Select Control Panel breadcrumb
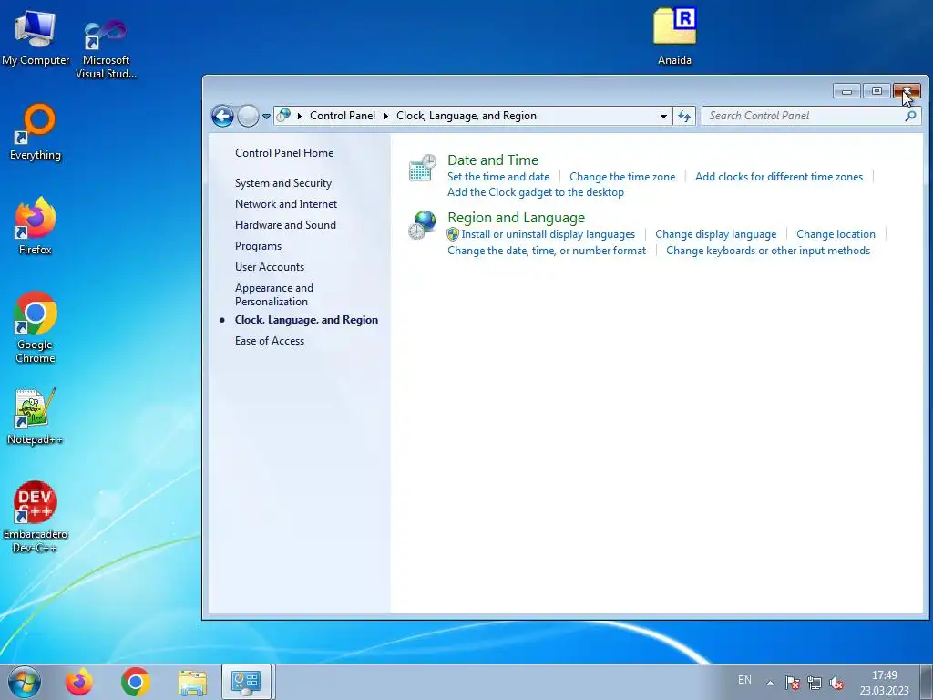 pos(343,116)
